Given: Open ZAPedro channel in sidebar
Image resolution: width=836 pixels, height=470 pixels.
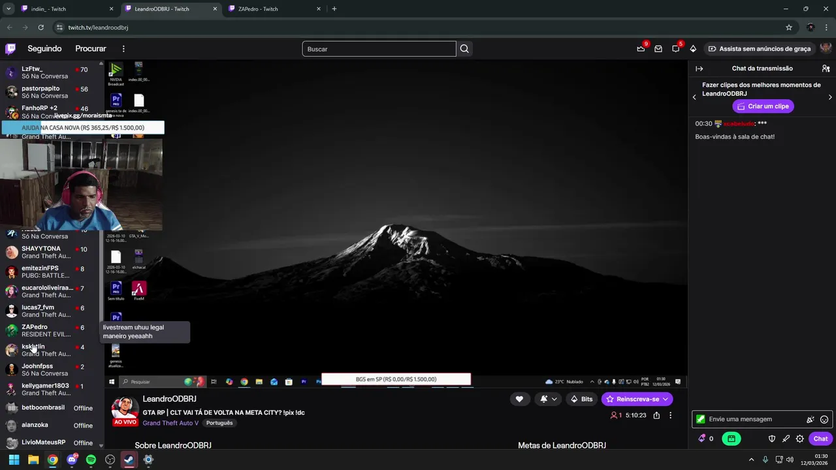Looking at the screenshot, I should pos(51,330).
